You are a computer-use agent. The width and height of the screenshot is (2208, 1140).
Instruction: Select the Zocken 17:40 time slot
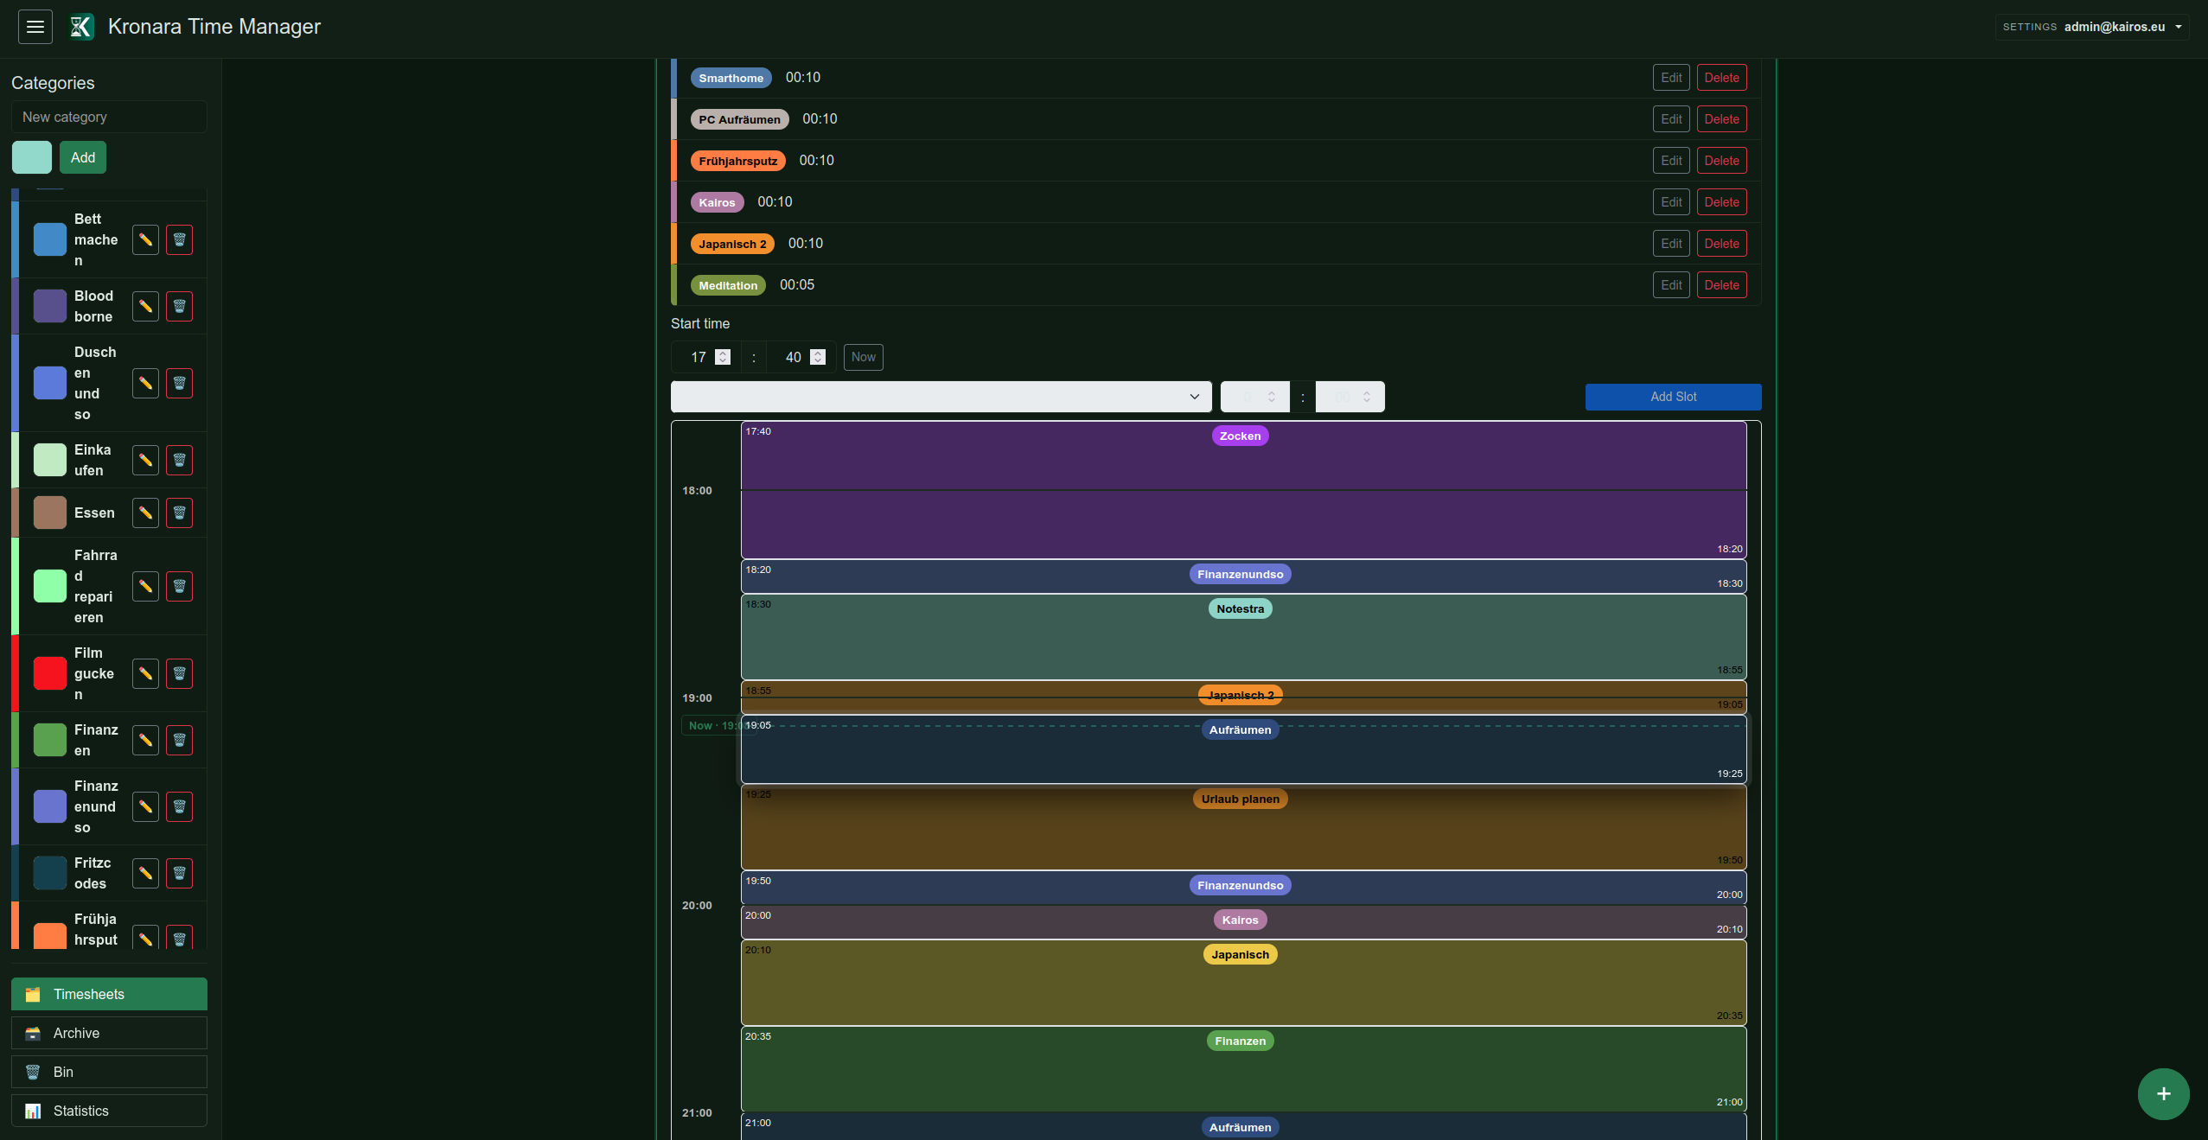pos(1243,489)
